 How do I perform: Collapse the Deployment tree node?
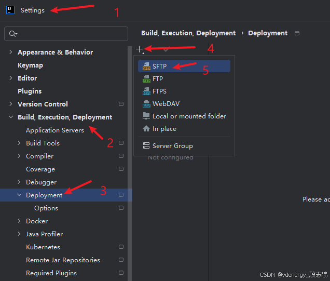(19, 195)
